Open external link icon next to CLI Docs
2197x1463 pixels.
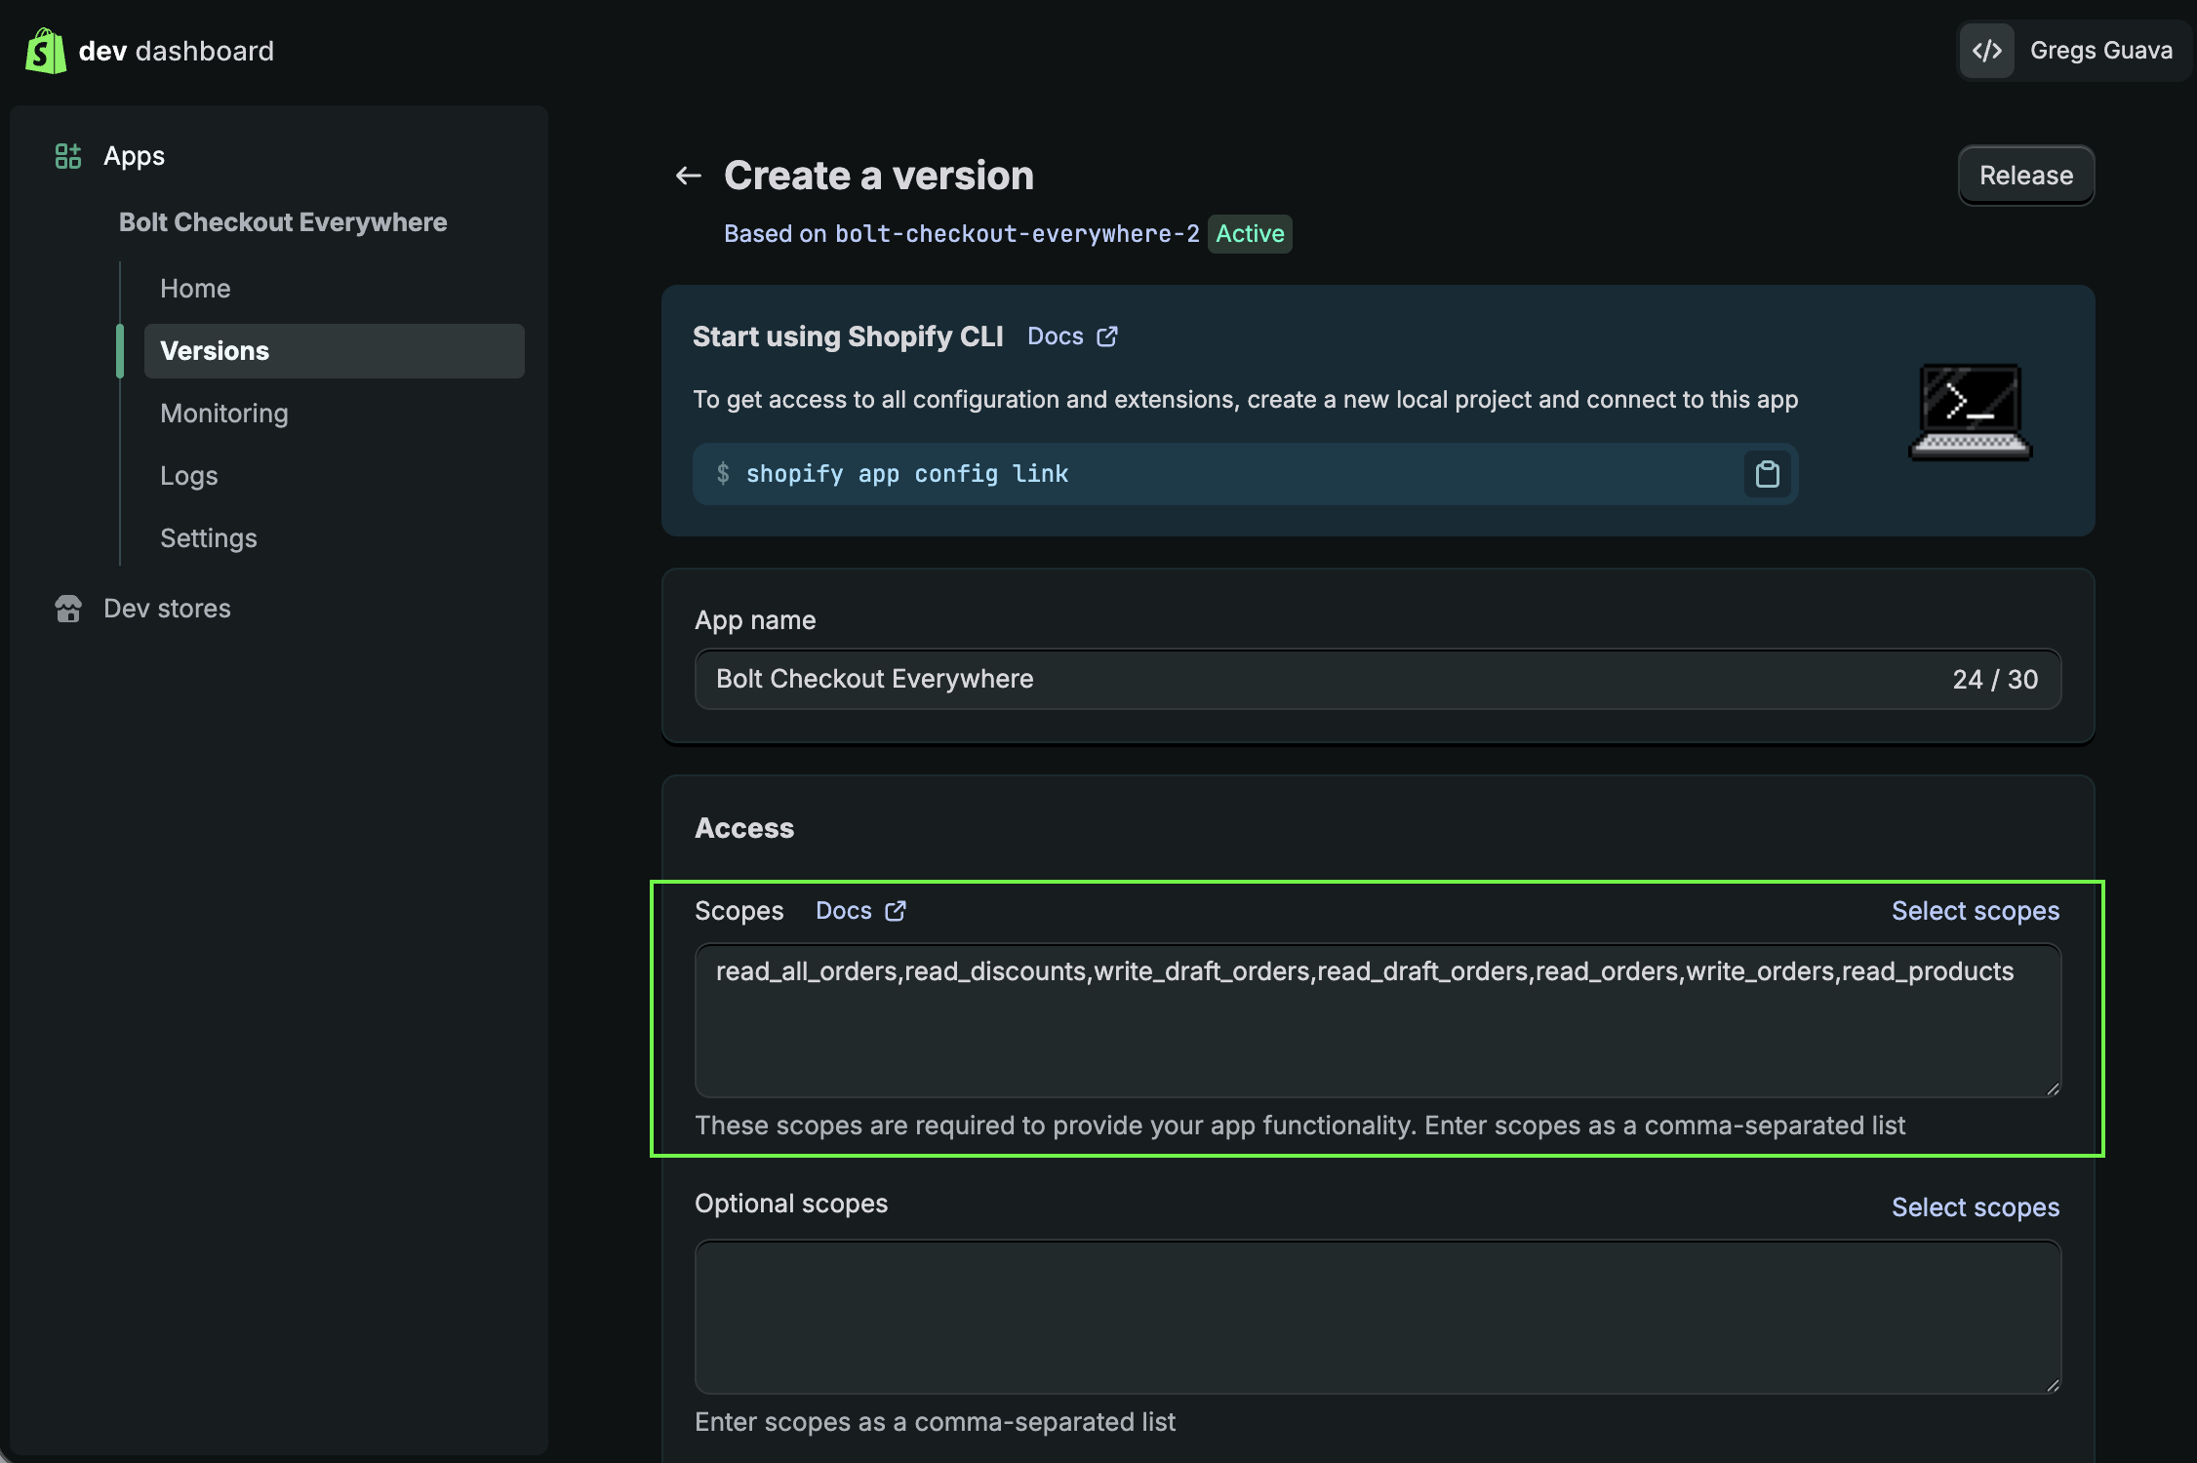pos(1107,336)
